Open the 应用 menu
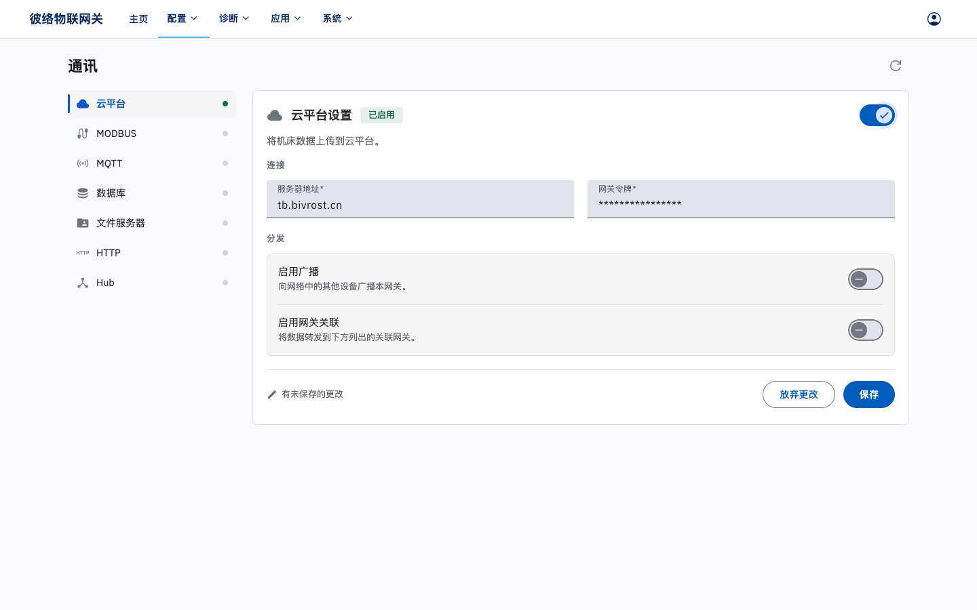Image resolution: width=977 pixels, height=610 pixels. point(286,19)
